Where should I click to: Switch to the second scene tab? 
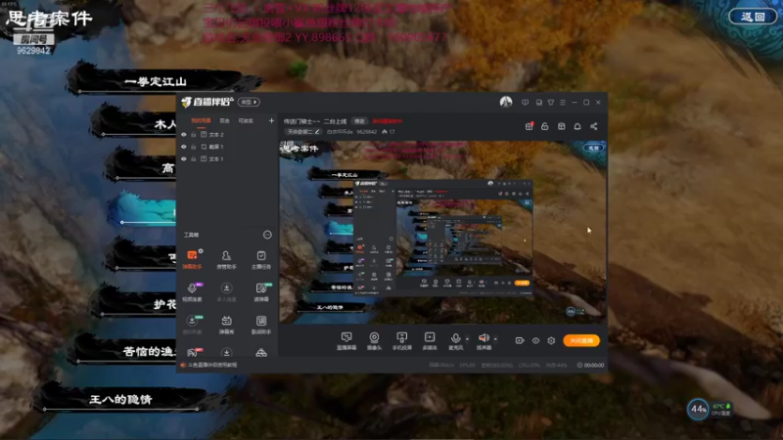[224, 120]
